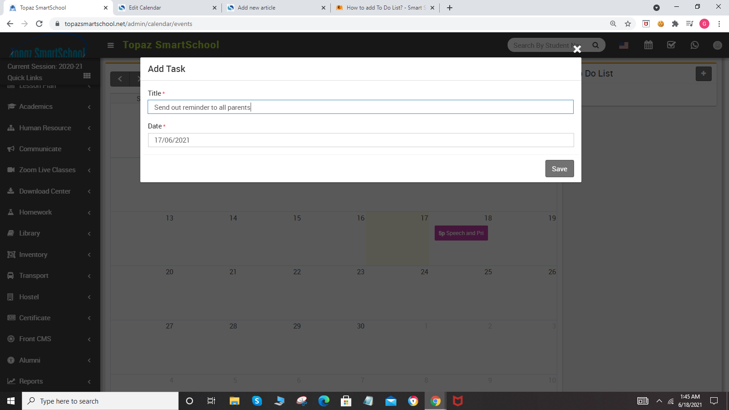The width and height of the screenshot is (729, 410).
Task: Switch to the Edit Calendar browser tab
Action: tap(164, 8)
